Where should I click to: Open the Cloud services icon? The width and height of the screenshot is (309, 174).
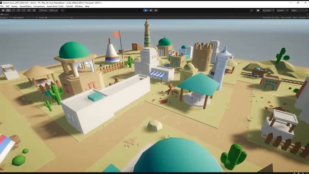coord(258,11)
